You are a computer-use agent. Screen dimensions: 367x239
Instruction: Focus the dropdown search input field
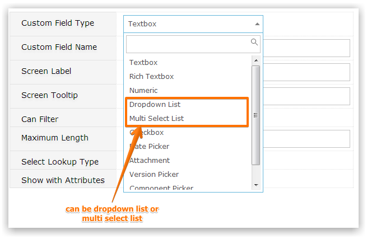click(193, 44)
